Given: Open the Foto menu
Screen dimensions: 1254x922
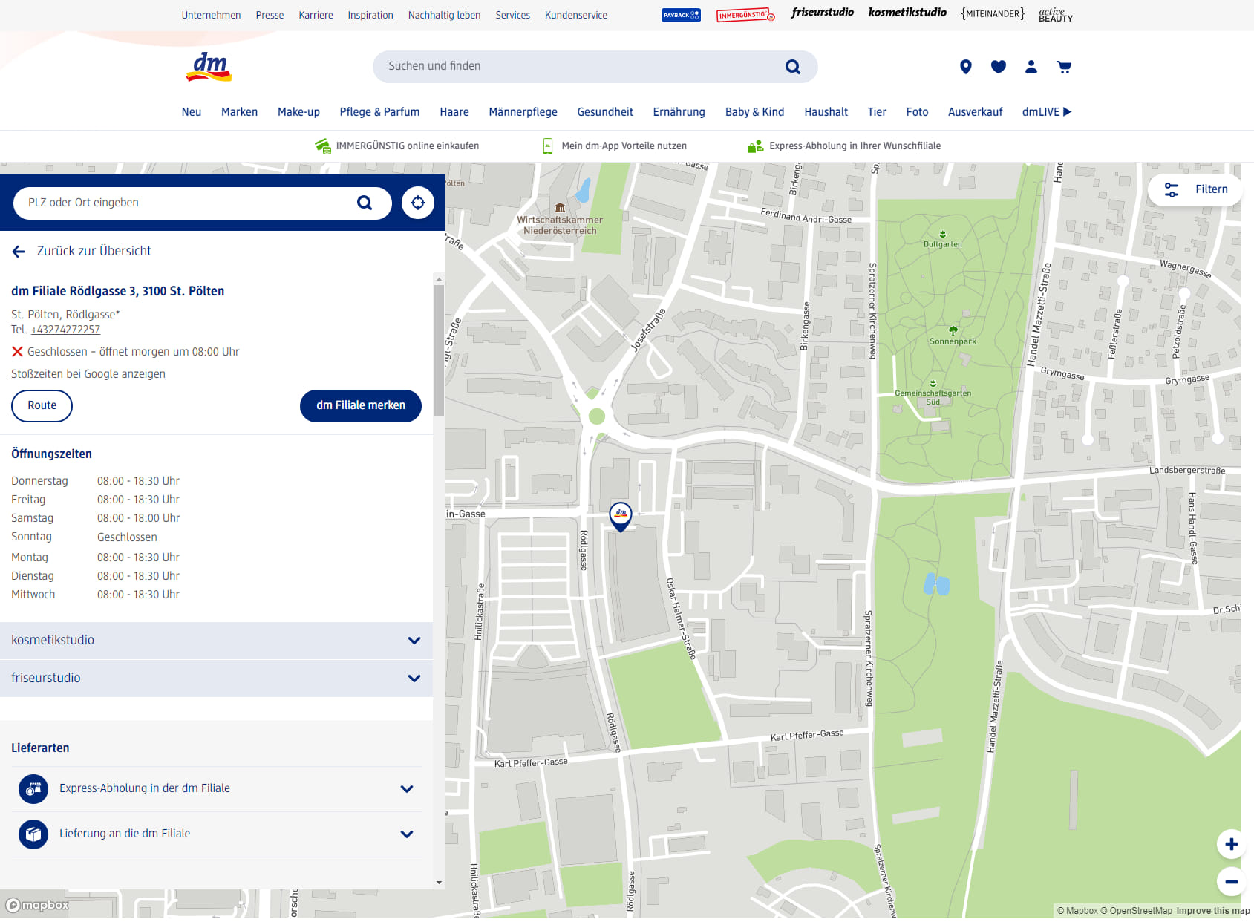Looking at the screenshot, I should coord(917,112).
